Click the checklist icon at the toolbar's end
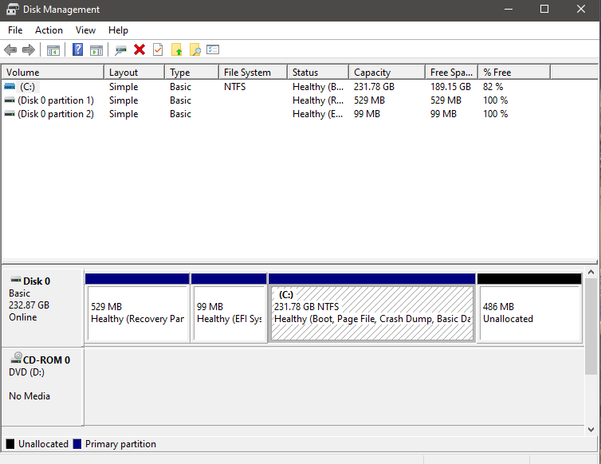Screen dimensions: 601x464 [213, 49]
